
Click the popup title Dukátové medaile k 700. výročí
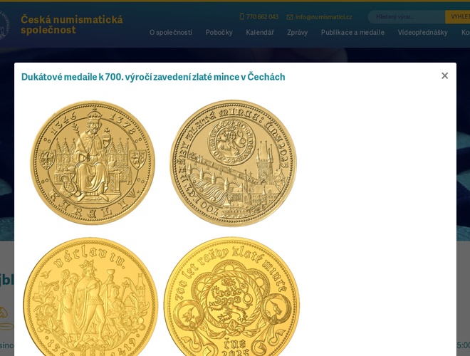(x=153, y=77)
